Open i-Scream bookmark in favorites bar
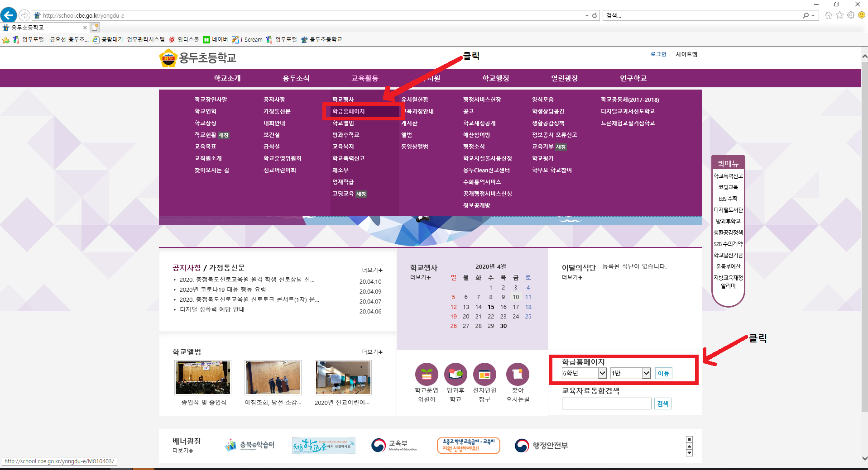The height and width of the screenshot is (470, 868). 247,40
